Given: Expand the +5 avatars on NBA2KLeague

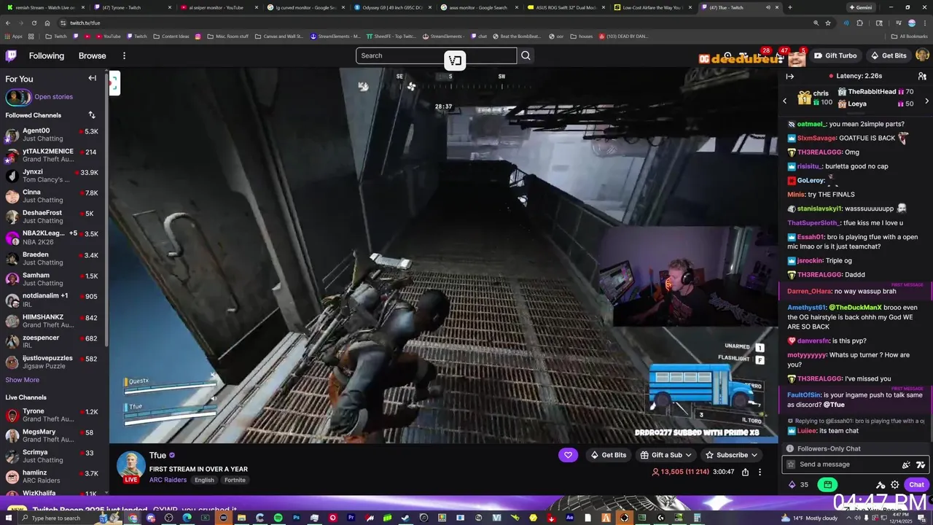Looking at the screenshot, I should (73, 233).
